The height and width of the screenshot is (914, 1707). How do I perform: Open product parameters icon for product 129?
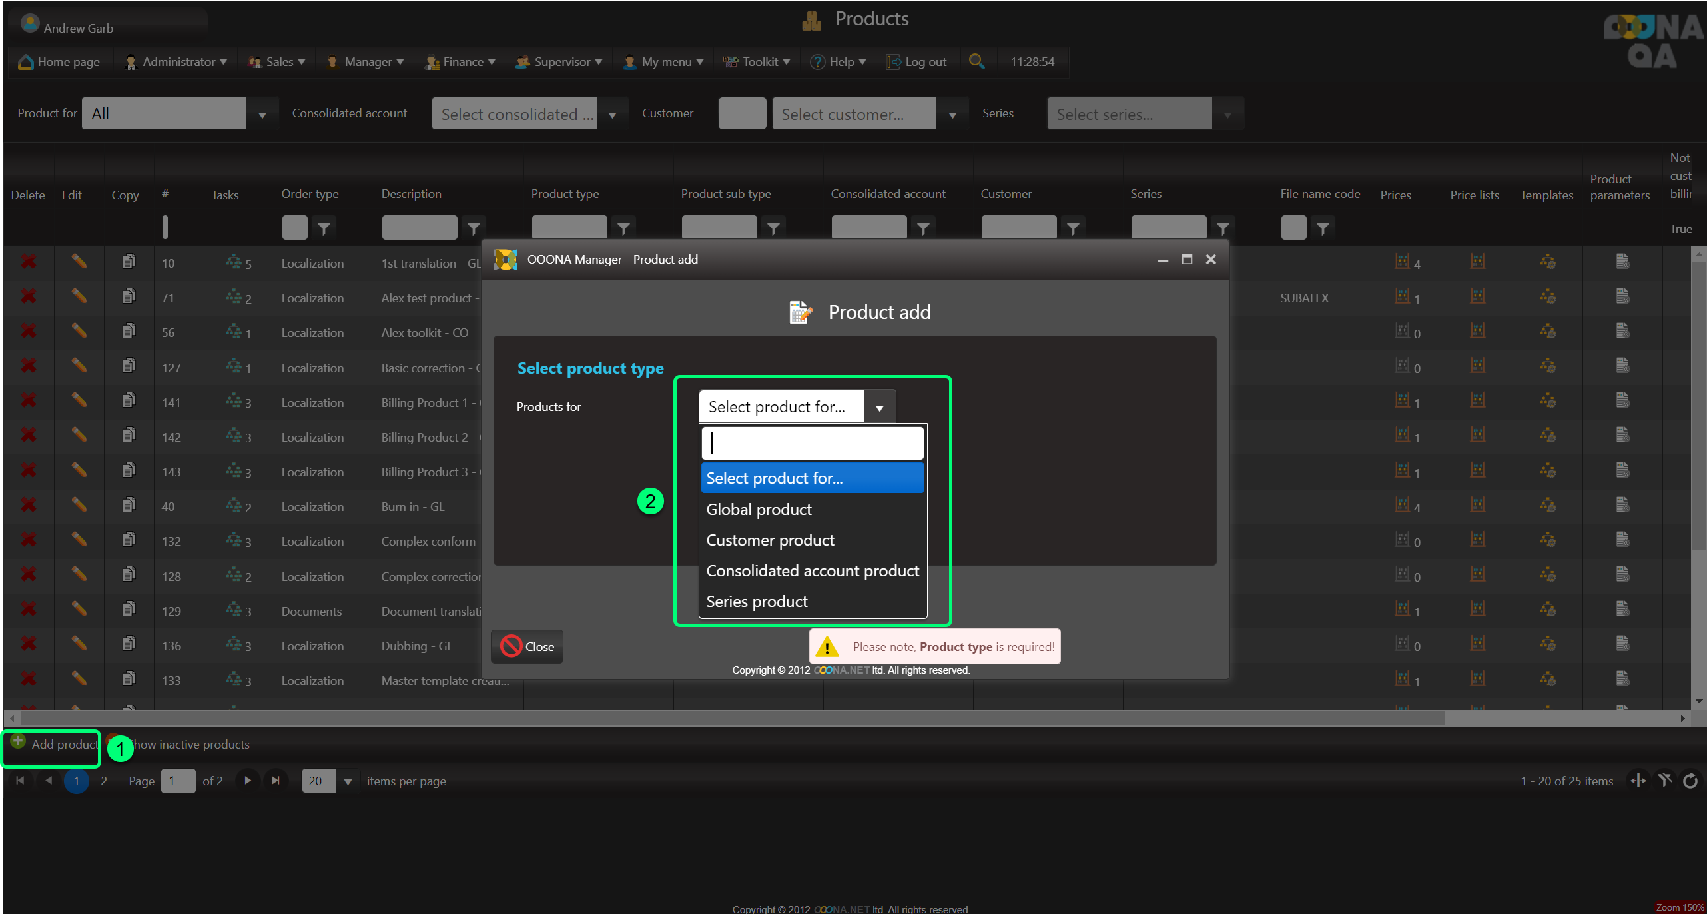click(x=1622, y=609)
